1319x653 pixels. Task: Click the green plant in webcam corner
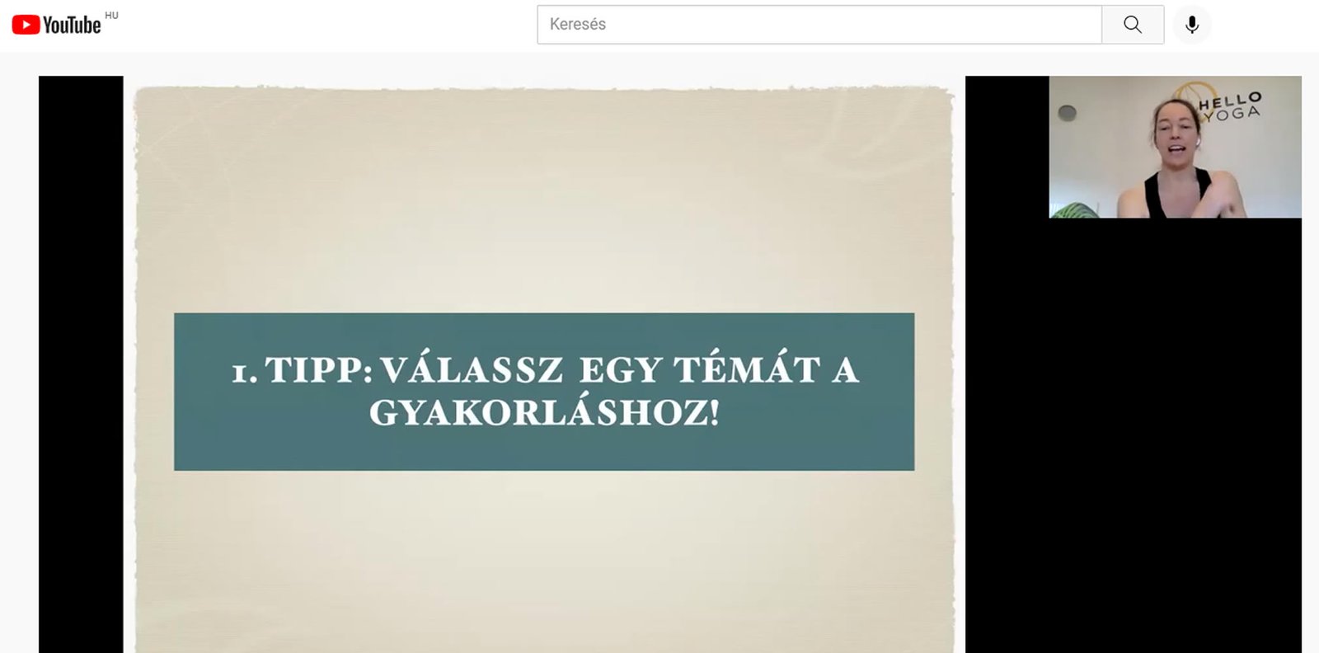(1073, 210)
